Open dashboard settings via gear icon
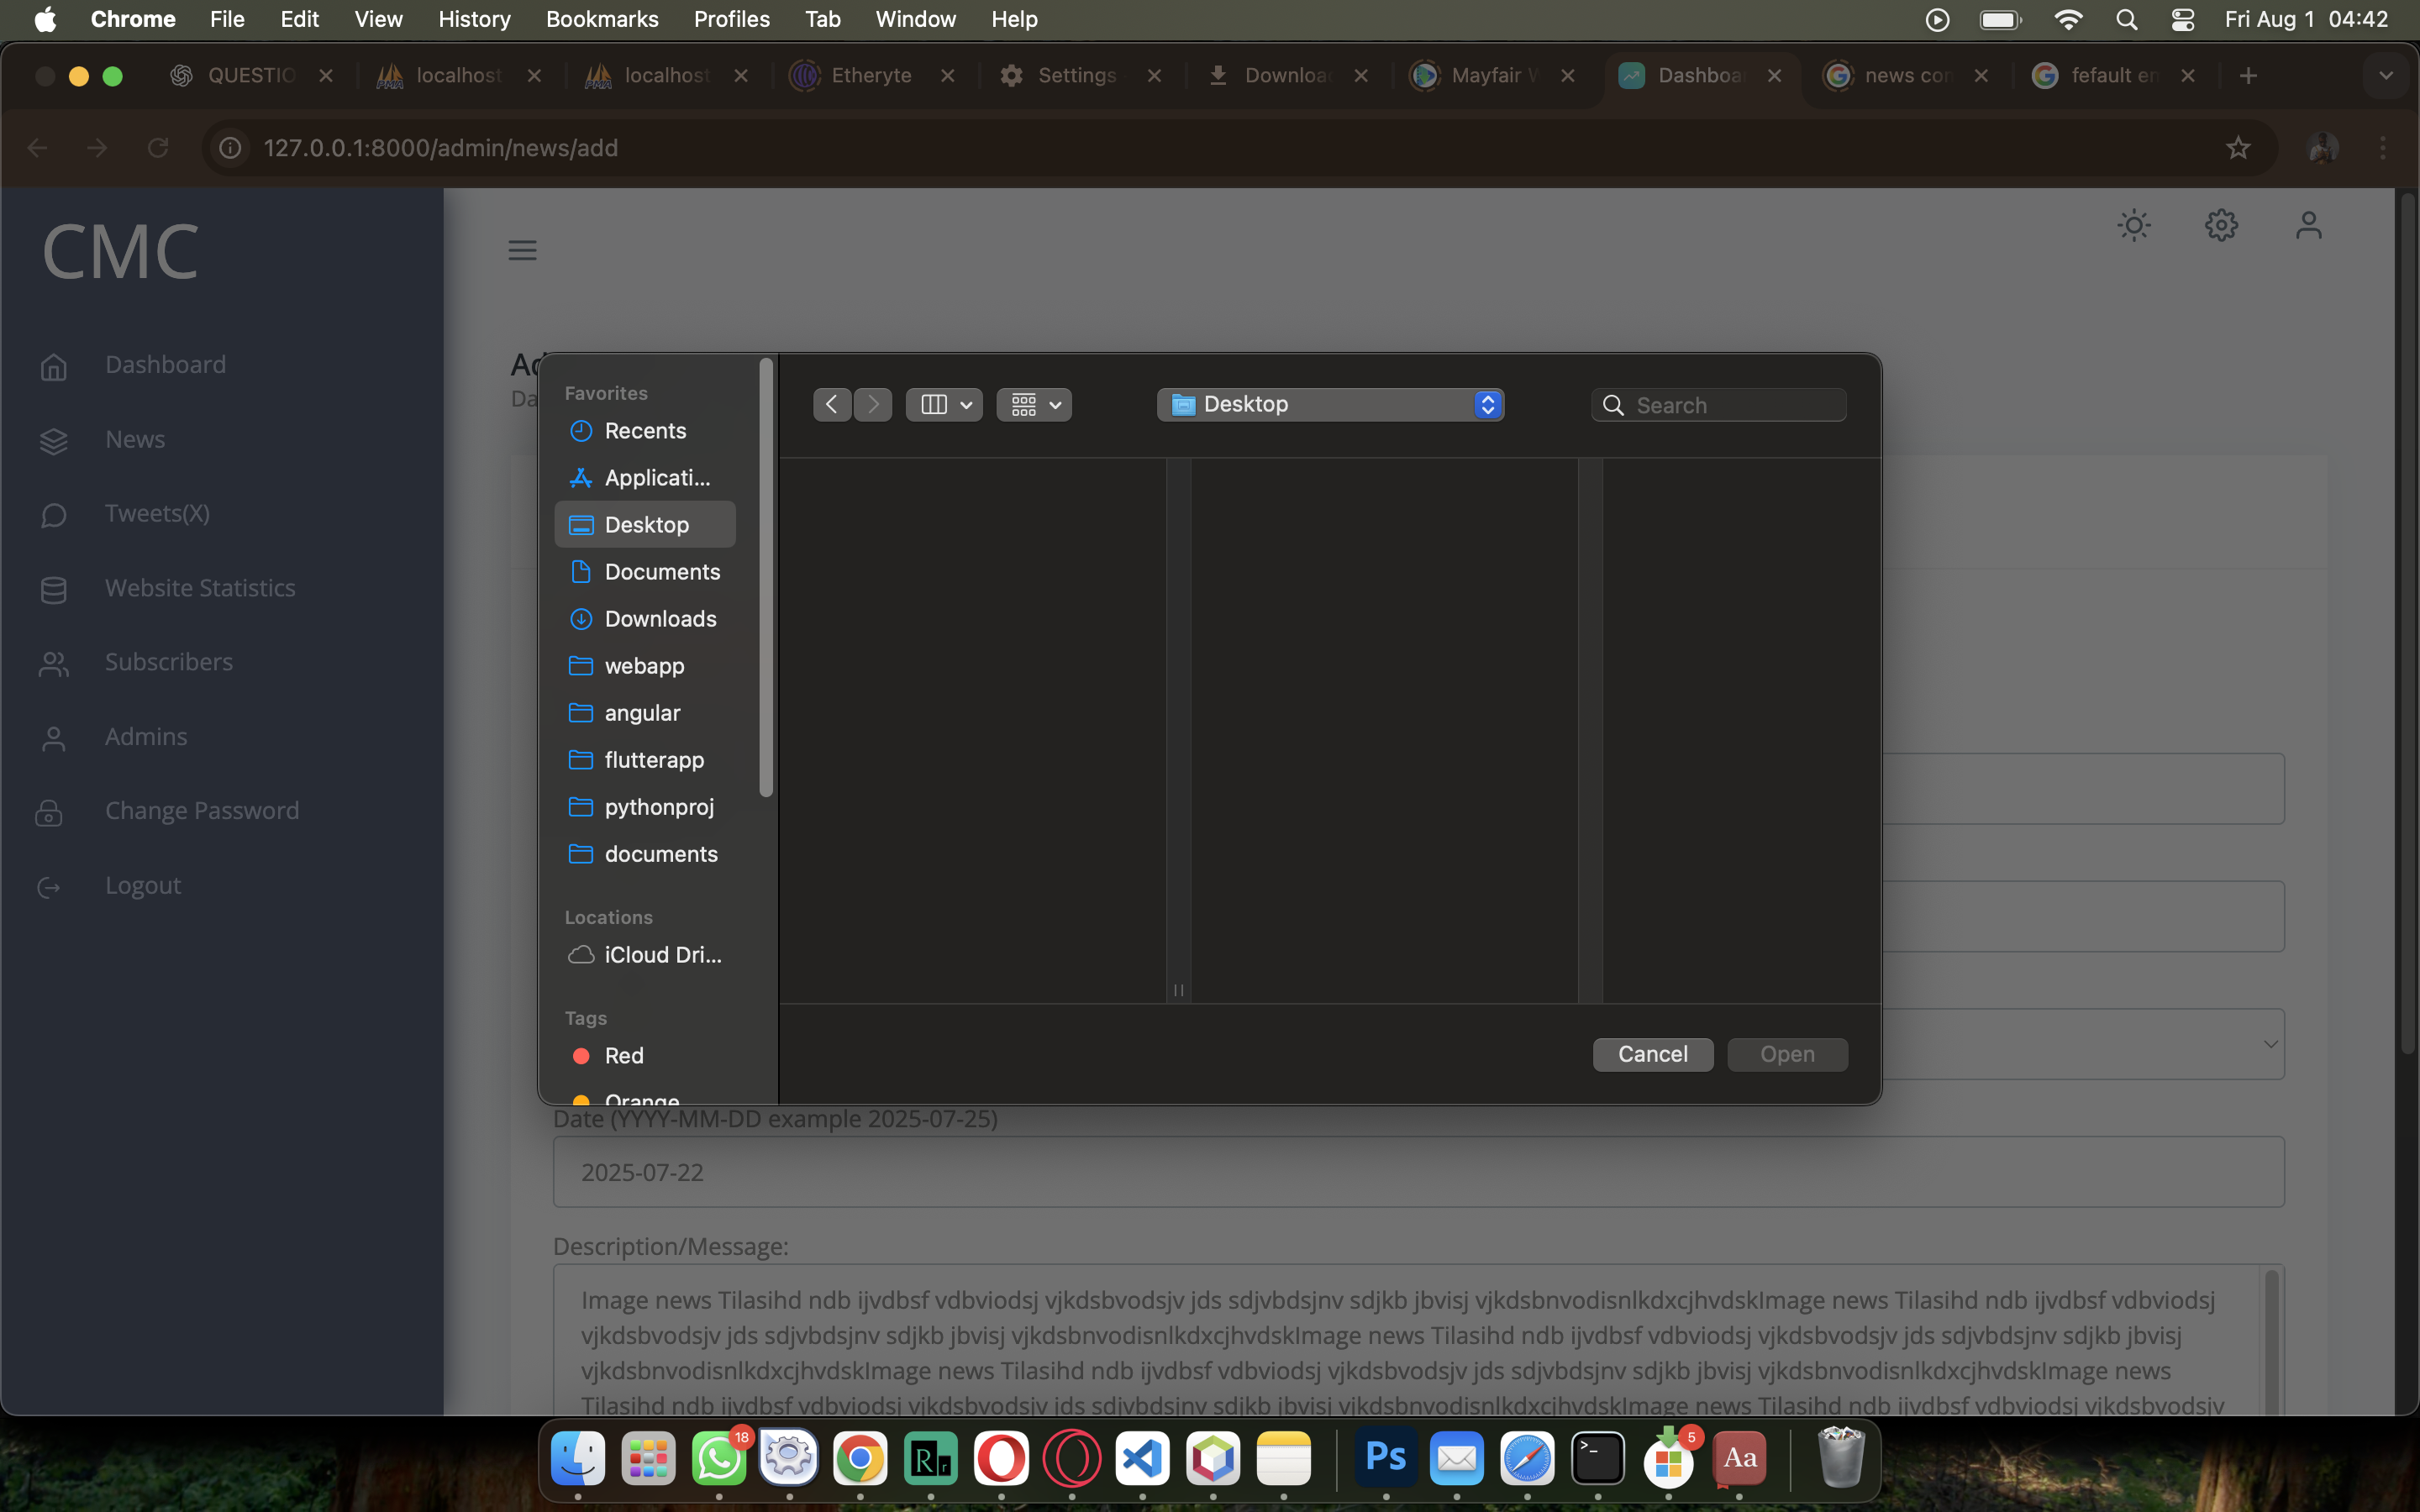 tap(2221, 225)
